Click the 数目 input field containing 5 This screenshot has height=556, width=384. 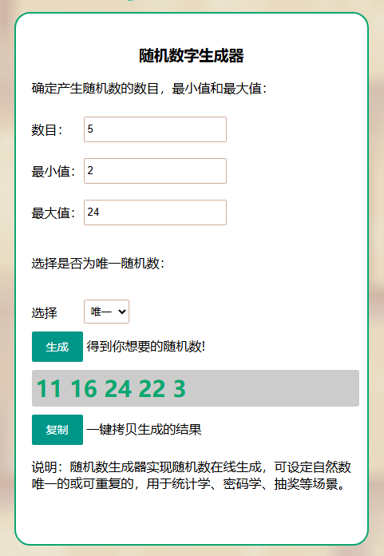[x=155, y=129]
